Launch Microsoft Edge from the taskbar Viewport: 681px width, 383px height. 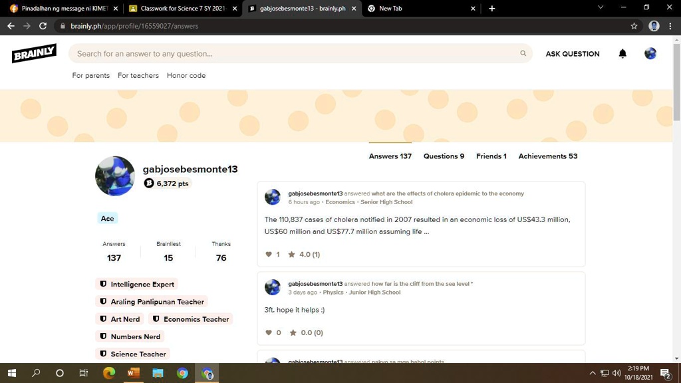tap(109, 373)
